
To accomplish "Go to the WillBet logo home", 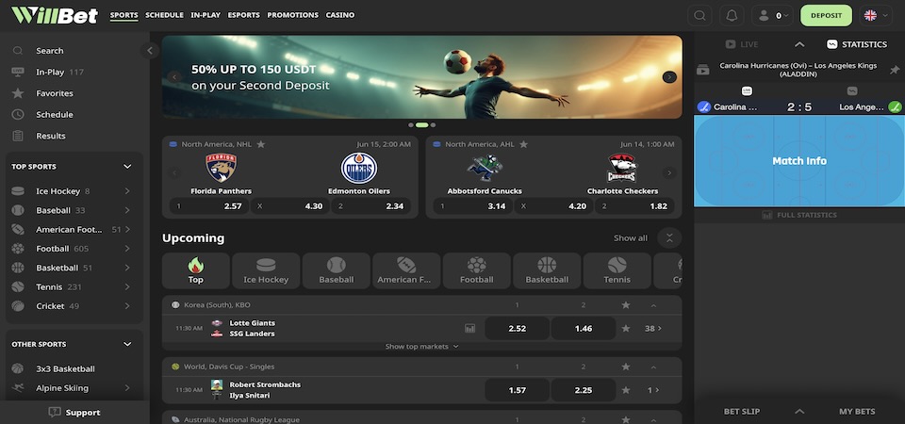I will tap(55, 15).
